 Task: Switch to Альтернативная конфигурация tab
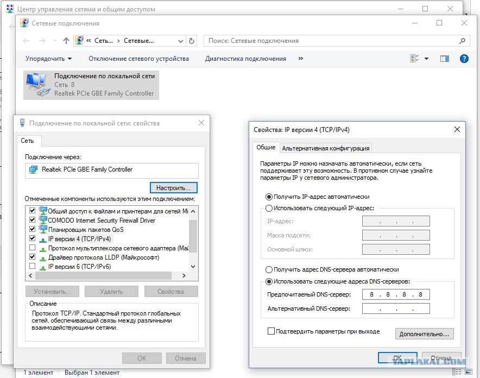tap(326, 148)
